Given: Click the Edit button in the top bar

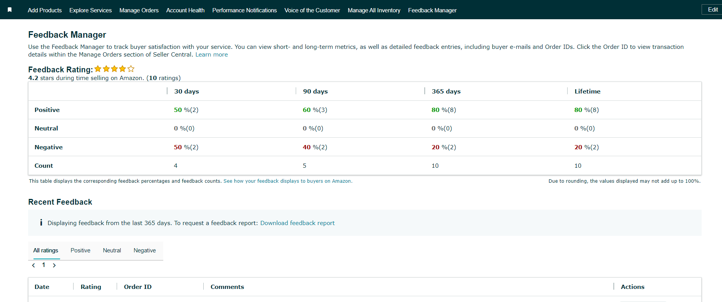Looking at the screenshot, I should [712, 10].
